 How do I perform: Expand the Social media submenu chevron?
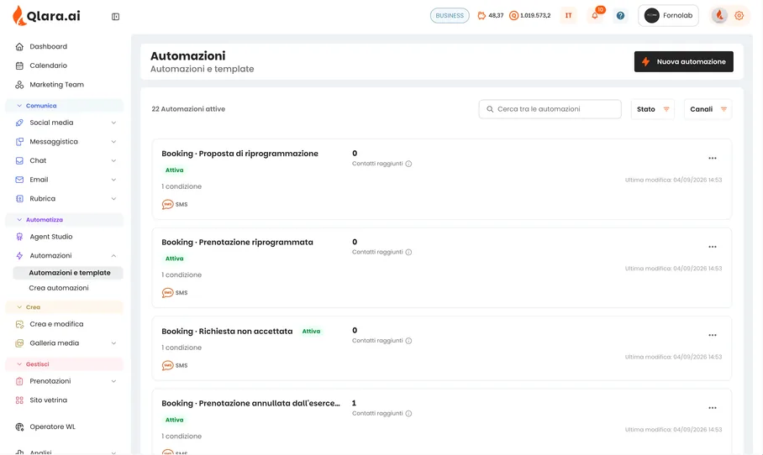click(113, 123)
